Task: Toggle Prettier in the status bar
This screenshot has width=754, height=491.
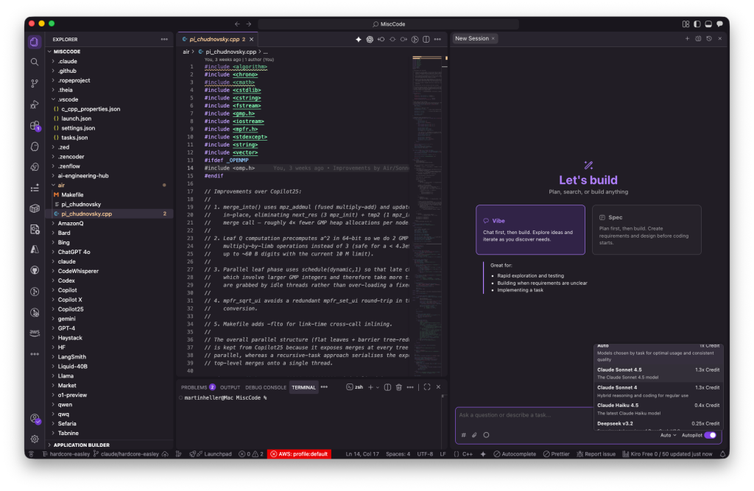Action: click(x=557, y=454)
